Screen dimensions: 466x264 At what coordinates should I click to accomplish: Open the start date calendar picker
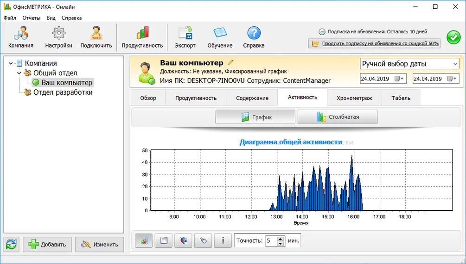click(399, 79)
